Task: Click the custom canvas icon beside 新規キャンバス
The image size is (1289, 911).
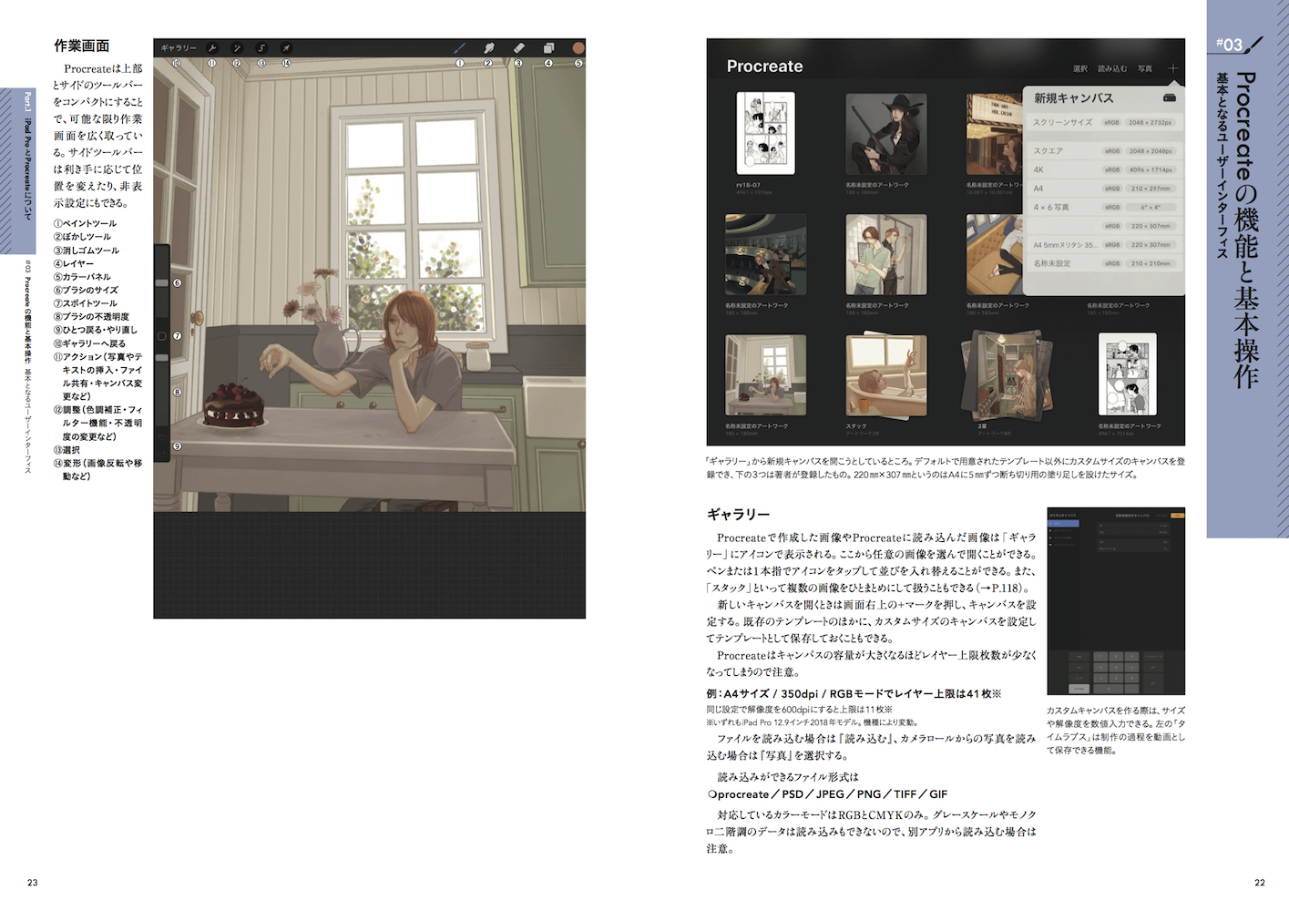Action: click(1170, 97)
